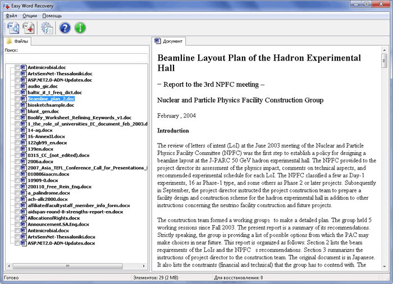Image resolution: width=393 pixels, height=284 pixels.
Task: Select 200110_Free_Rein_Eng.docx
Action: 60,187
